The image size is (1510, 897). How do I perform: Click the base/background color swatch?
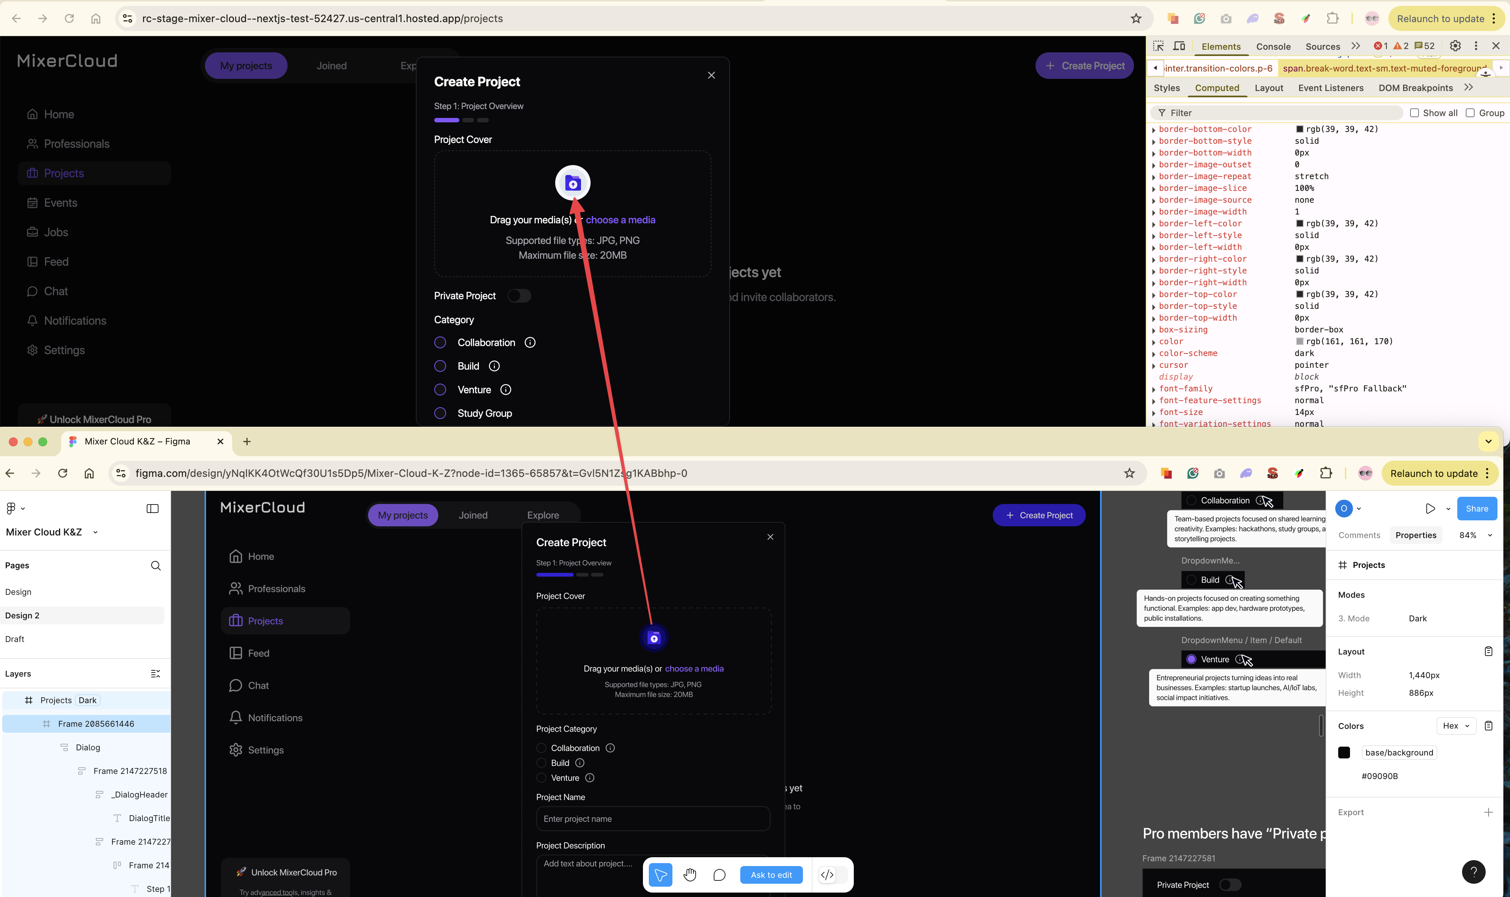1344,753
